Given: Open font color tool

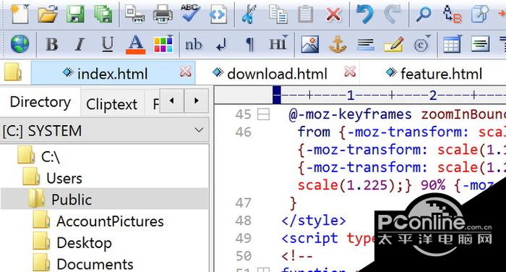Looking at the screenshot, I should (x=136, y=44).
